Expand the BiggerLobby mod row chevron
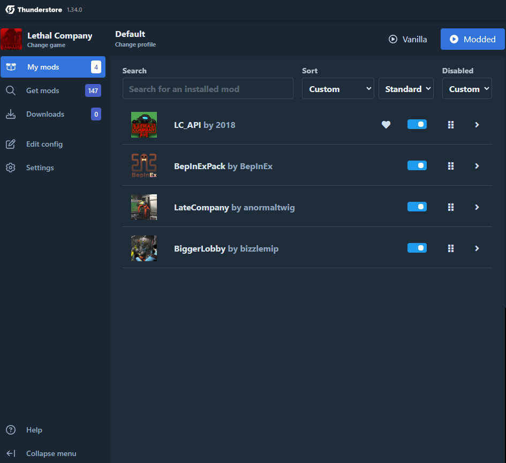The width and height of the screenshot is (506, 463). pos(477,248)
